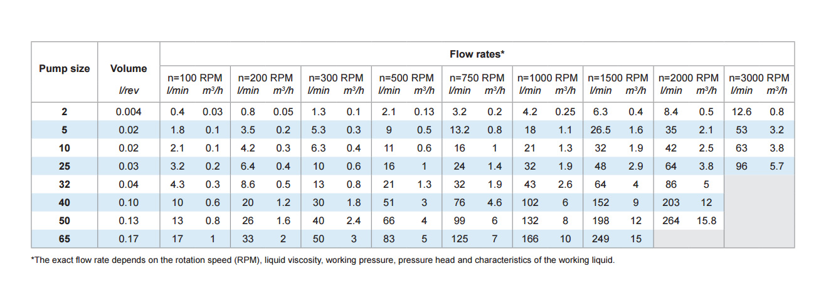
Task: Click the "n=1000 RPM" header
Action: [548, 78]
